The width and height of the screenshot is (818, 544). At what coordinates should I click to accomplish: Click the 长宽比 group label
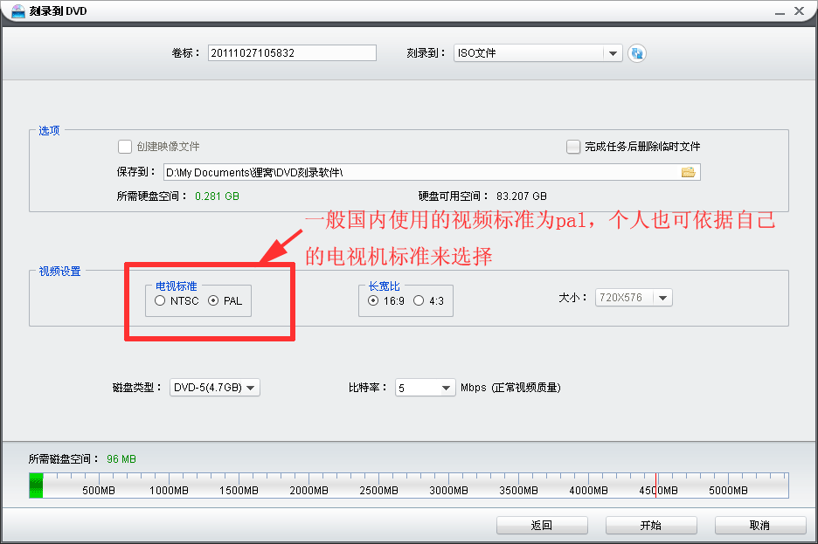(x=384, y=286)
